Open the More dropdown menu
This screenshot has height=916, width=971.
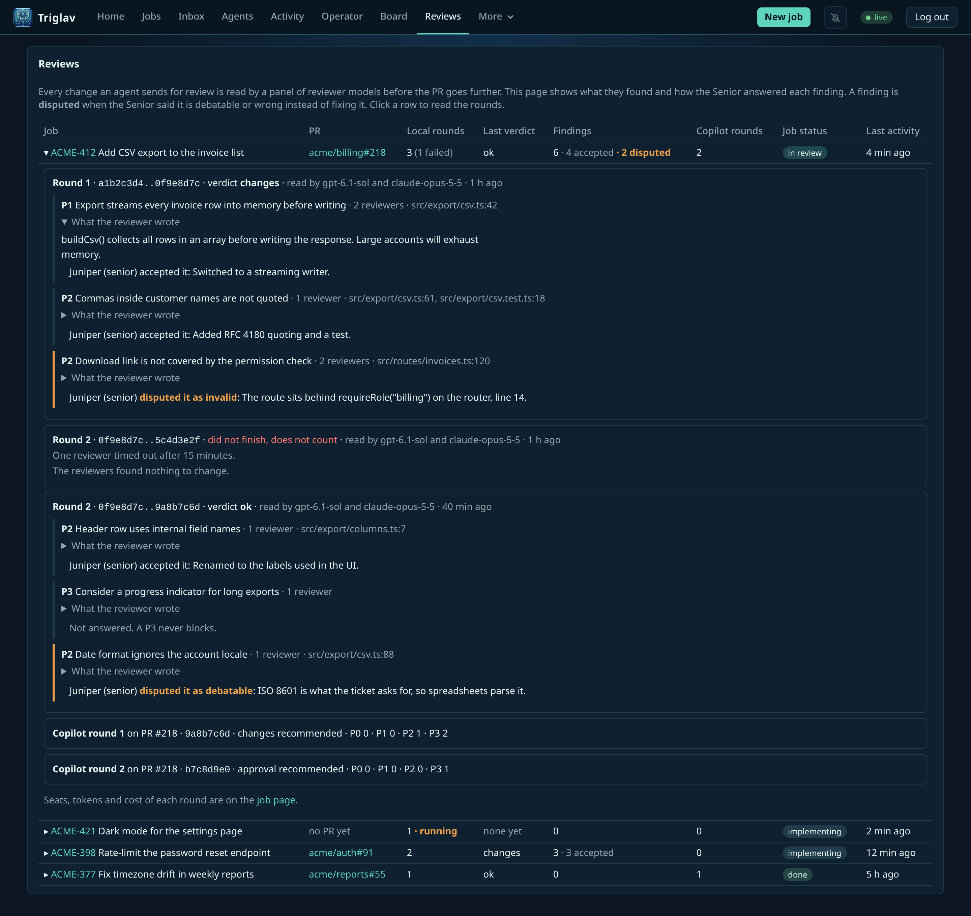496,17
